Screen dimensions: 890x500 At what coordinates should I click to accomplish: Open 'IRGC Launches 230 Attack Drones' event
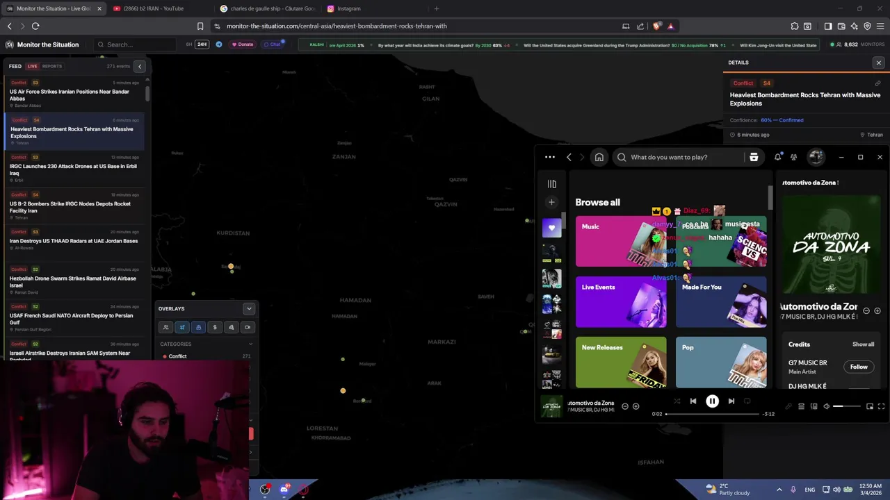point(74,169)
